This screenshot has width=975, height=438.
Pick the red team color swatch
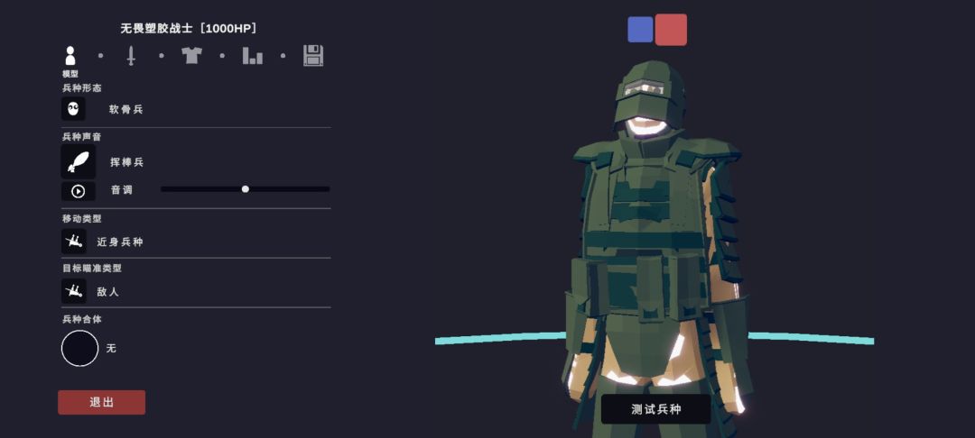click(671, 30)
